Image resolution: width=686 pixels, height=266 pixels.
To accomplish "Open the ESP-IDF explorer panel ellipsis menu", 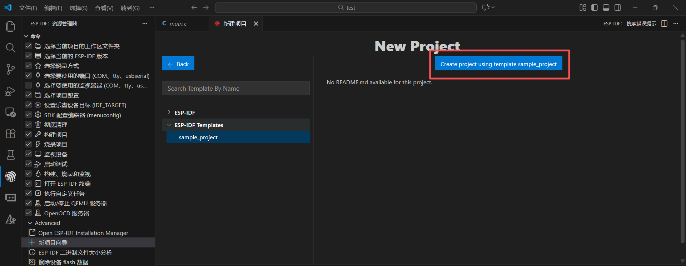I will point(145,24).
